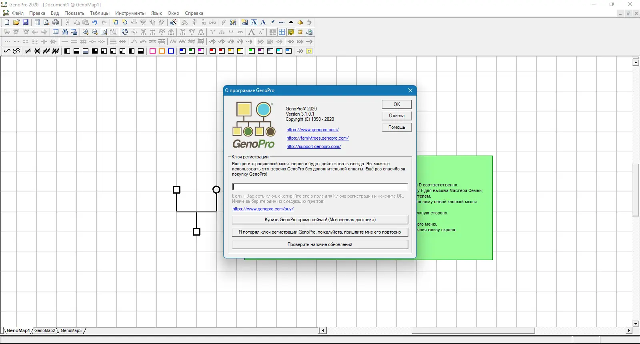Add a new male square individual

pyautogui.click(x=116, y=22)
